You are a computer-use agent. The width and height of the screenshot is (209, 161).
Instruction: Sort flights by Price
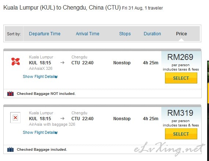click(181, 34)
